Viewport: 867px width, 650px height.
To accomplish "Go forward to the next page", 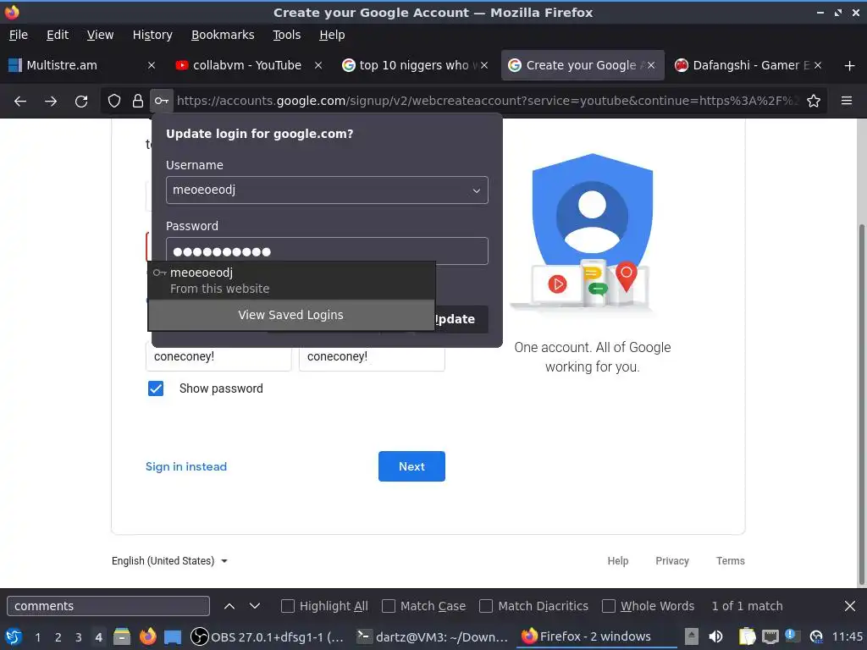I will coord(51,102).
